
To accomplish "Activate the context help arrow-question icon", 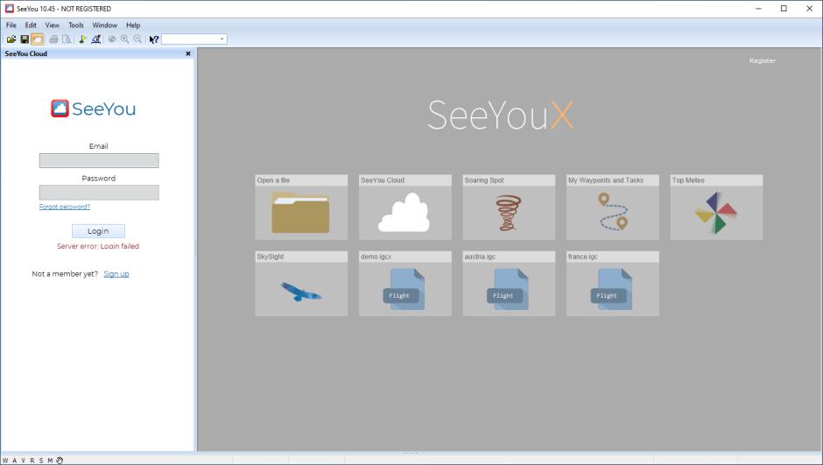I will 154,39.
